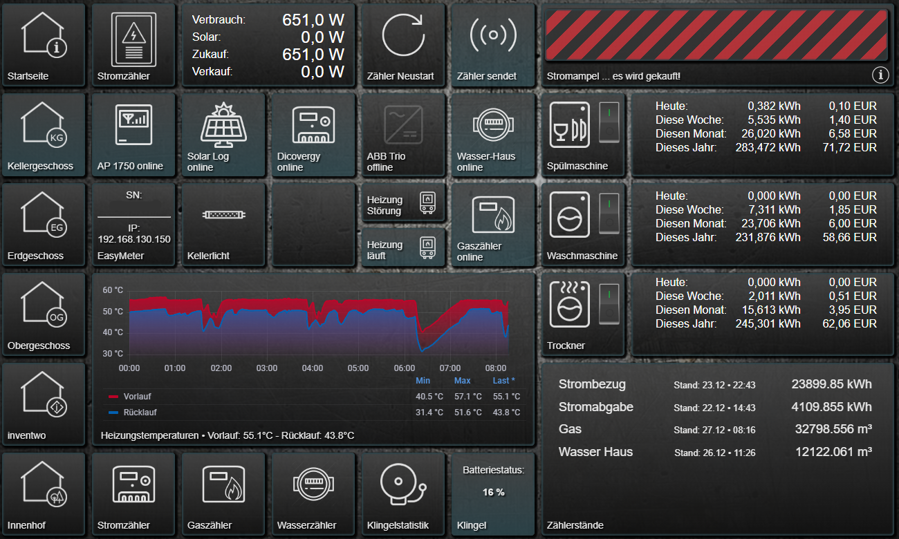Click the Spülmaschine dishwasher icon
Screen dimensions: 899x539
point(570,125)
